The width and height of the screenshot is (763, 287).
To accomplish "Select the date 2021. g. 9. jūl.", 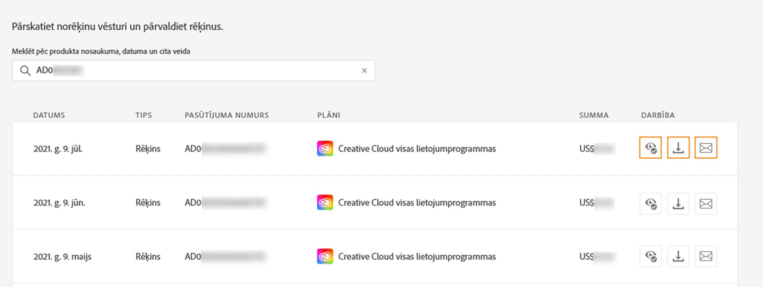I will coord(58,149).
